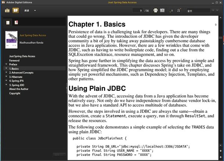The image size is (224, 161).
Task: Expand the '1. Basics' section
Action: pyautogui.click(x=6, y=68)
